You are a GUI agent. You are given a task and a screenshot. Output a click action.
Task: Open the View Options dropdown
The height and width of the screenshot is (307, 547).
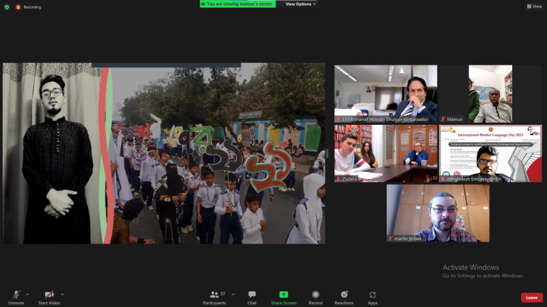301,4
